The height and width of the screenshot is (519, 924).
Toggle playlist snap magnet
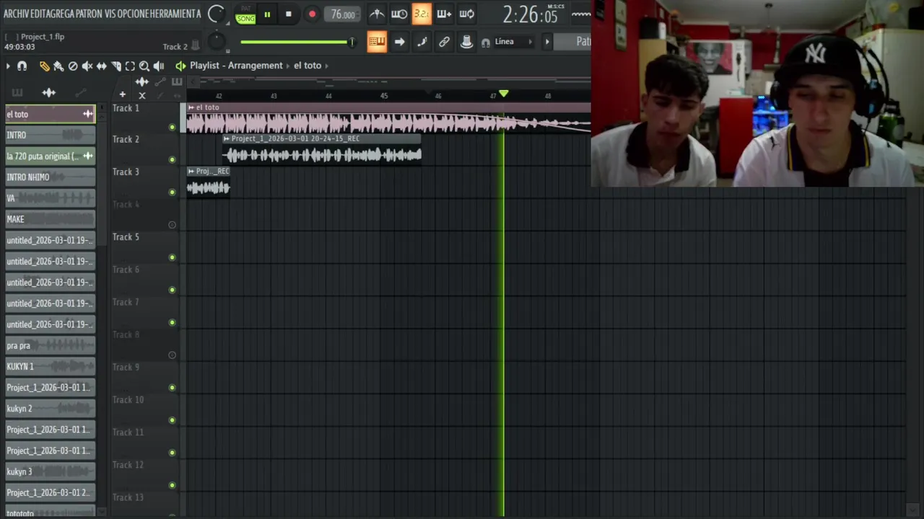[22, 66]
